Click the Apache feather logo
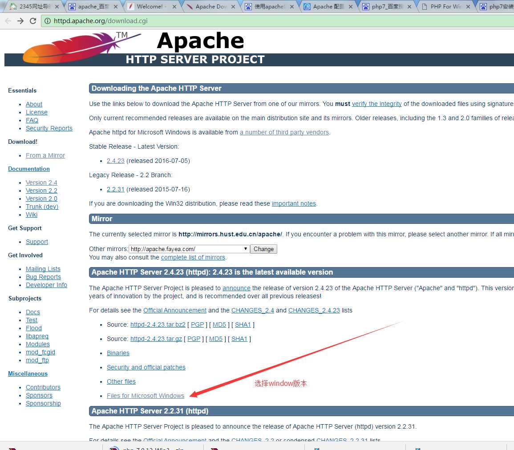This screenshot has height=450, width=514. tap(81, 48)
